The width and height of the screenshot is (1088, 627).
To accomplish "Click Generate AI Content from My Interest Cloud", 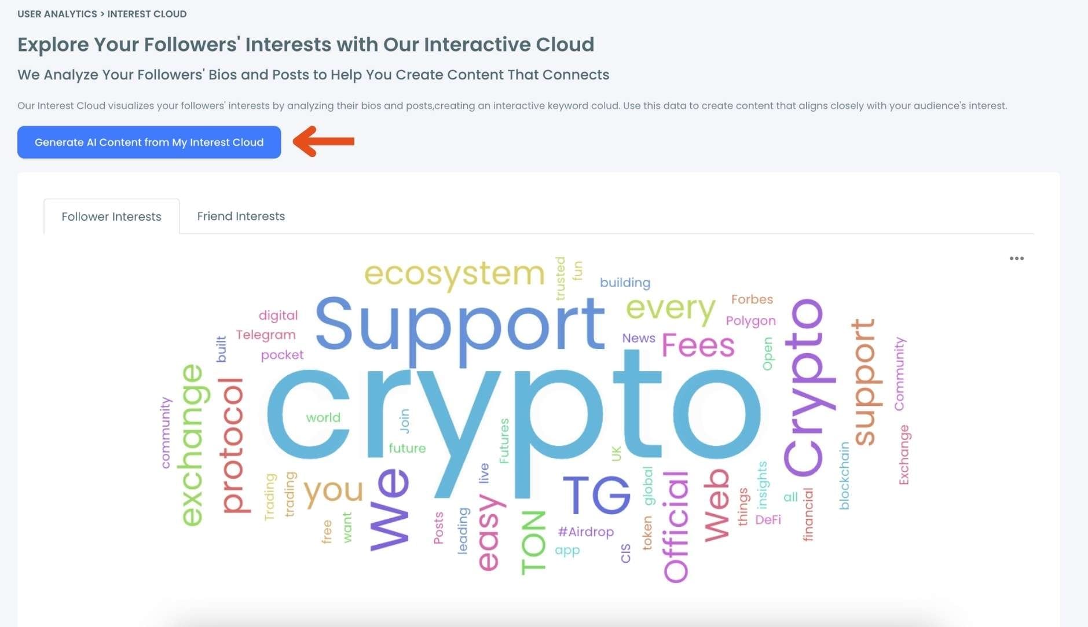I will (x=149, y=142).
